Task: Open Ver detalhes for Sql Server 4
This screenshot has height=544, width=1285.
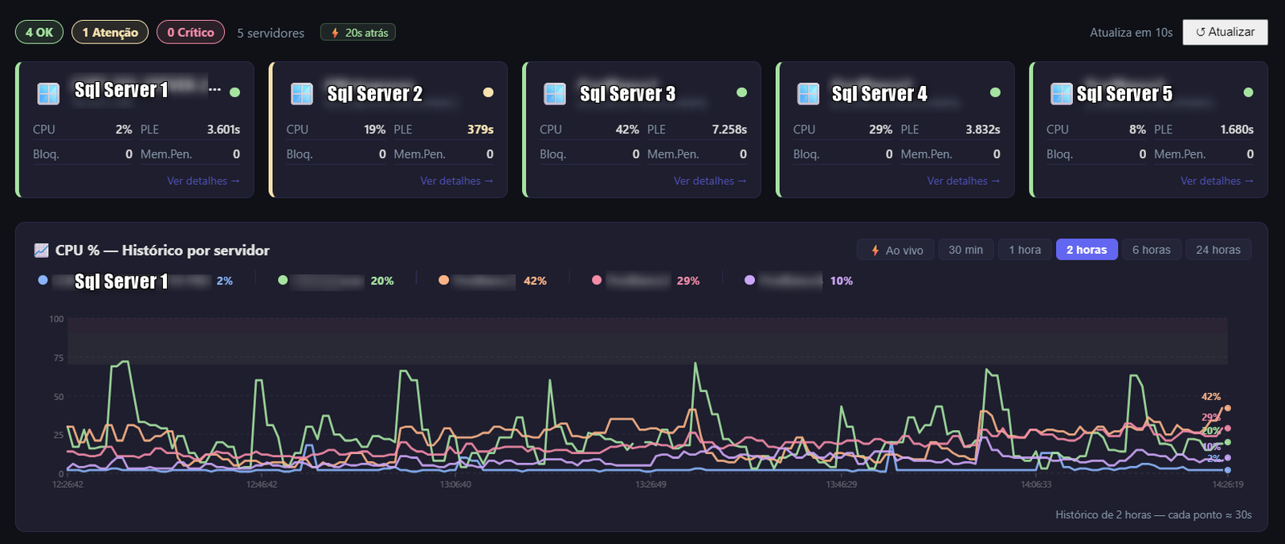Action: coord(964,181)
